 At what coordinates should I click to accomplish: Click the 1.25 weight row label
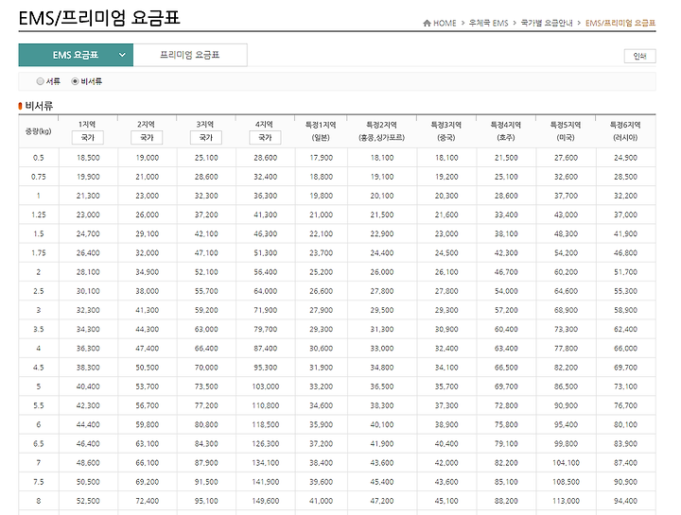pos(39,215)
